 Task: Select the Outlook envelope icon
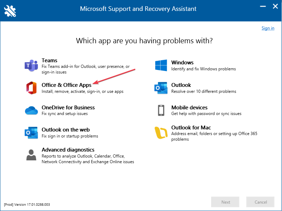pyautogui.click(x=160, y=88)
